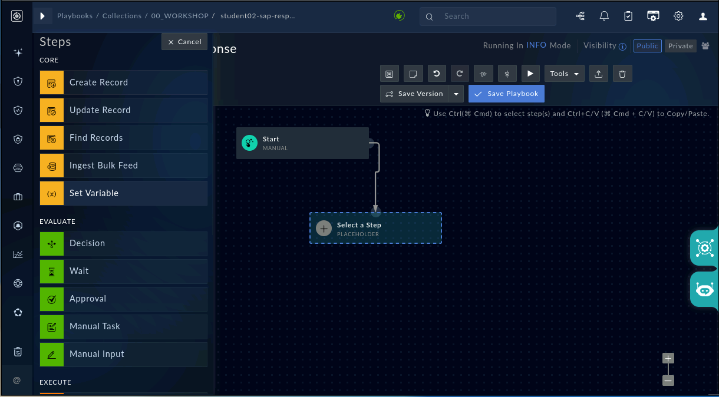This screenshot has height=397, width=719.
Task: Expand the sidebar with the arrow toggle
Action: [x=42, y=16]
